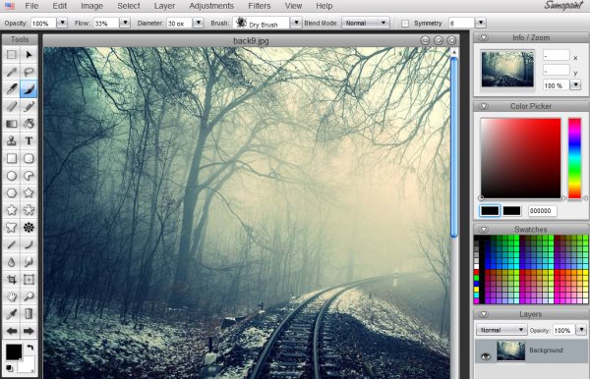Open the zoom percentage dropdown

point(575,85)
